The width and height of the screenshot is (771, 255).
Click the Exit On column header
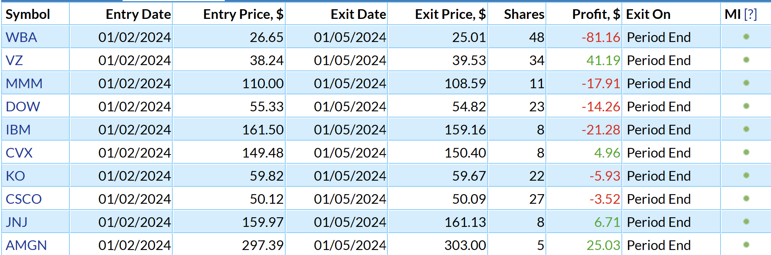pyautogui.click(x=648, y=14)
